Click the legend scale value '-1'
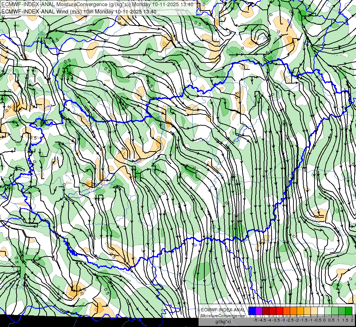The height and width of the screenshot is (327, 356). pos(311,320)
